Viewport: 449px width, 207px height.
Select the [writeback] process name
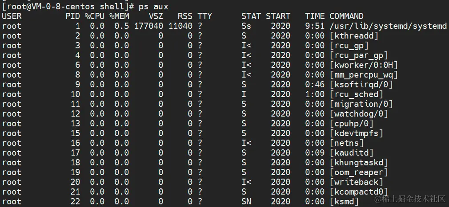357,182
